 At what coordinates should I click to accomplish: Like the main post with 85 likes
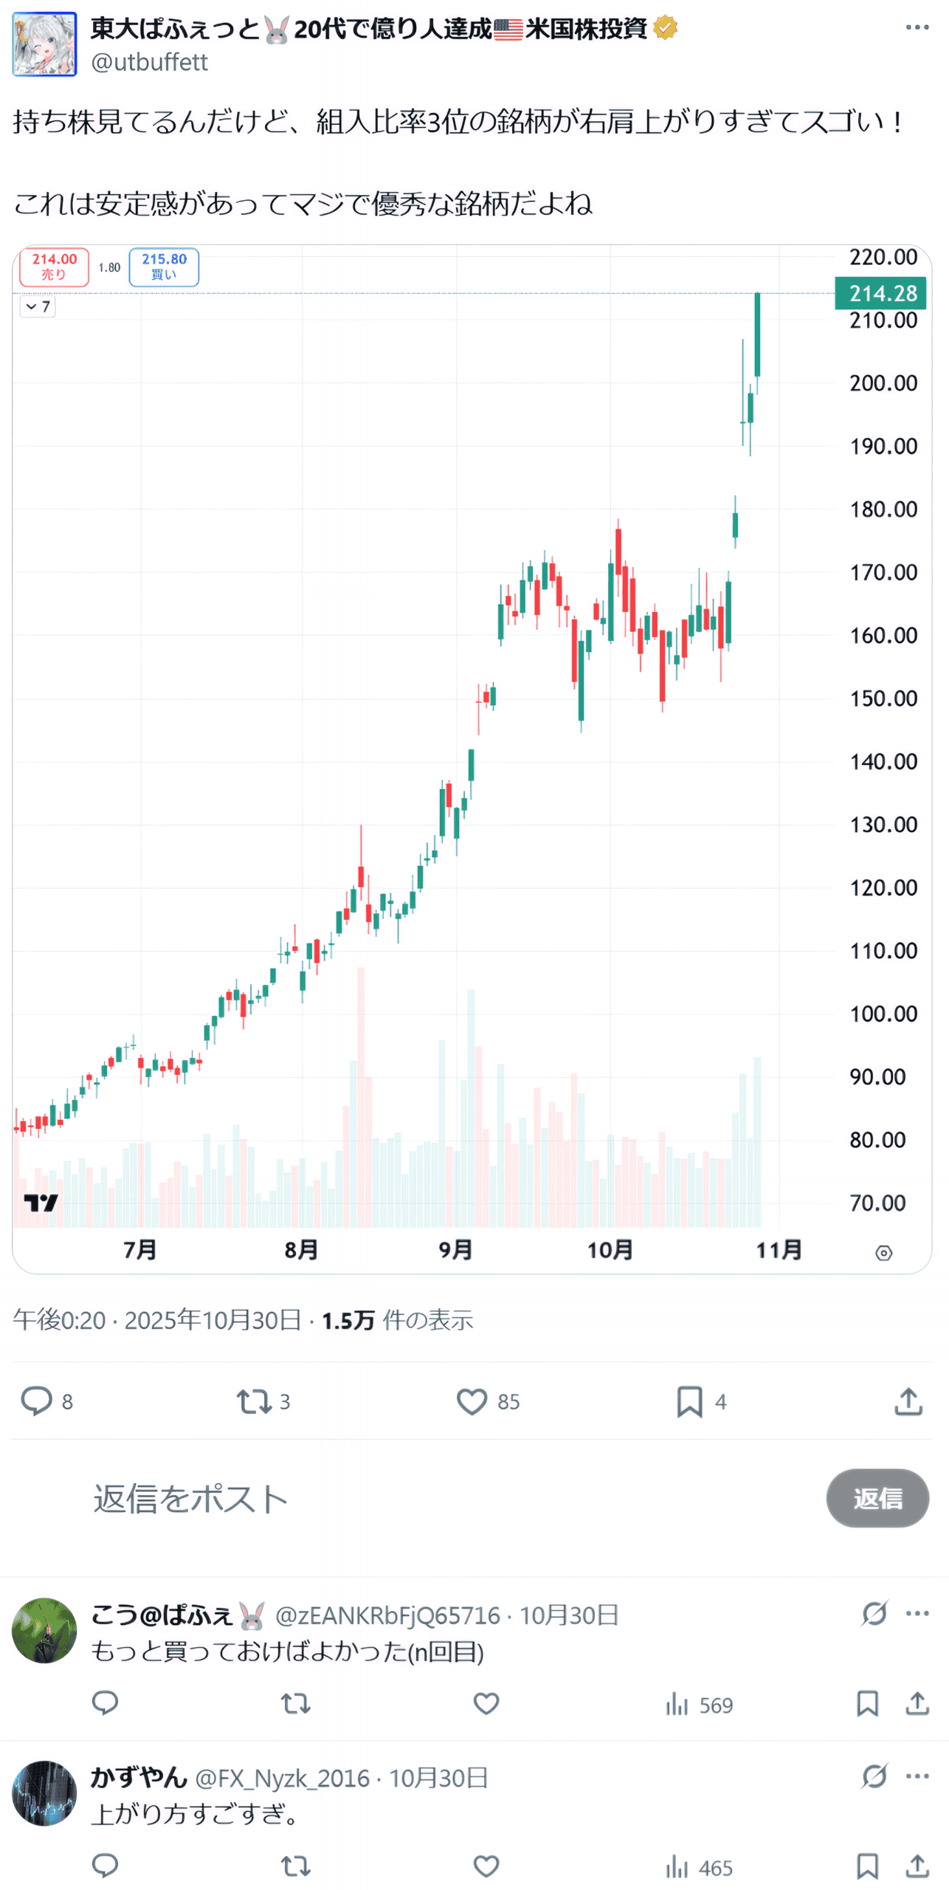(472, 1401)
